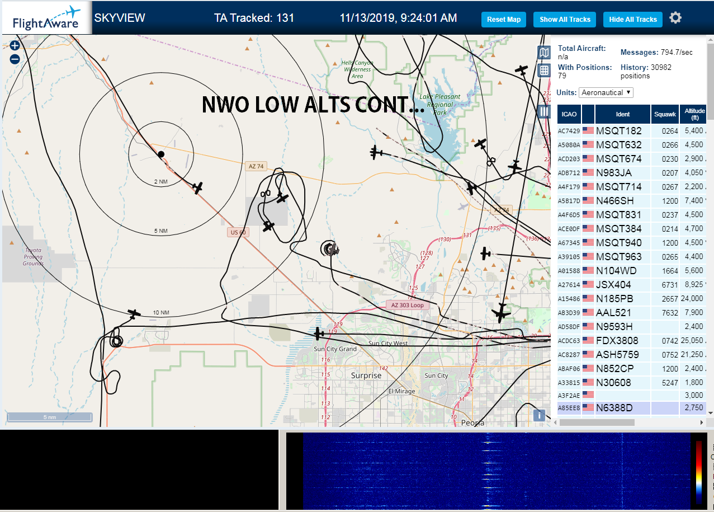
Task: Click the waterfall color scale bar
Action: [x=699, y=472]
